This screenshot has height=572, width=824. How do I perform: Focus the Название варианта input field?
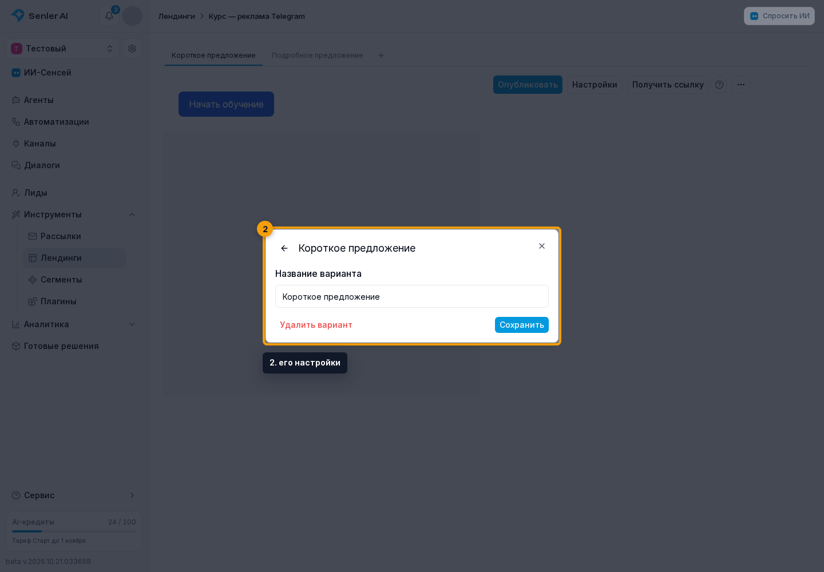[412, 296]
